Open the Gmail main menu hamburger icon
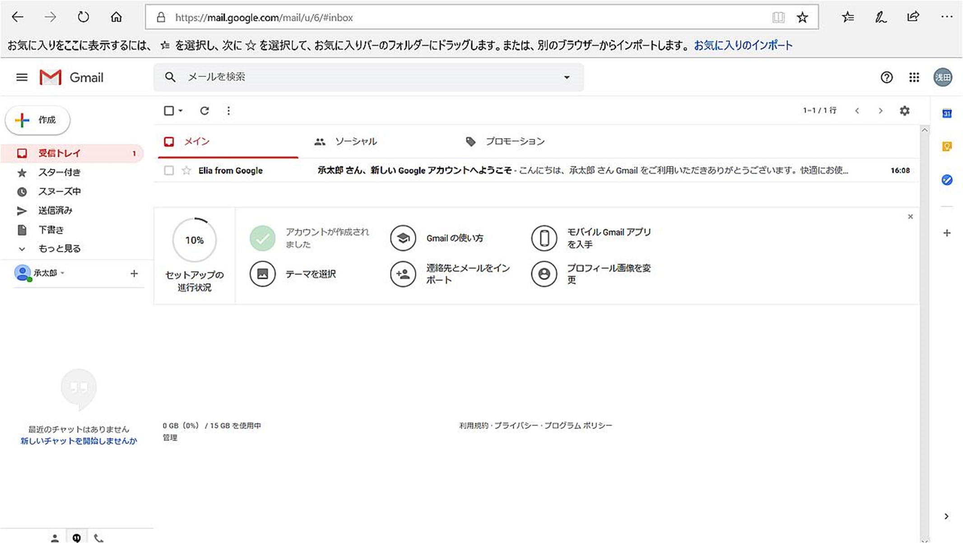 coord(22,77)
